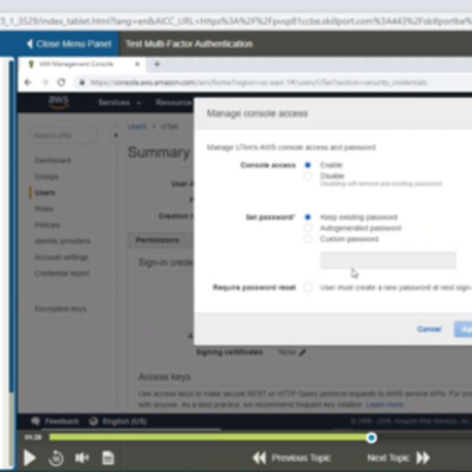This screenshot has width=472, height=472.
Task: Select Users in IAM sidebar
Action: coord(45,193)
